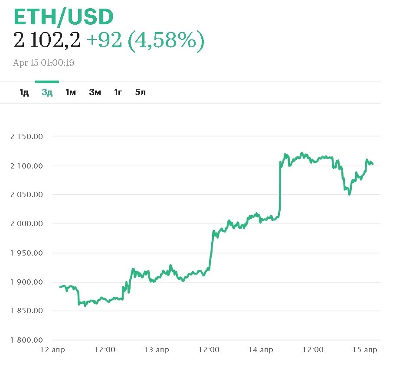Click the 2 050.00 y-axis label
Image resolution: width=403 pixels, height=366 pixels.
pyautogui.click(x=27, y=194)
